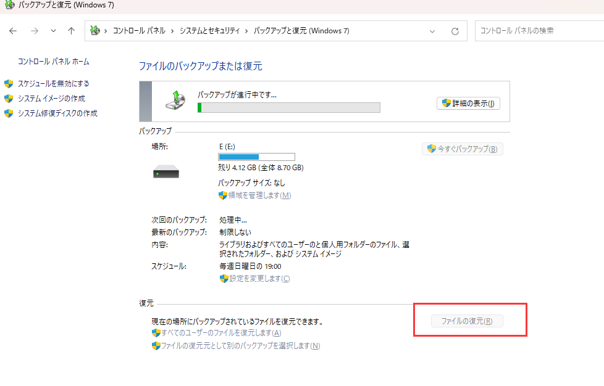This screenshot has width=604, height=386.
Task: Click the refresh icon in the address bar
Action: click(455, 30)
